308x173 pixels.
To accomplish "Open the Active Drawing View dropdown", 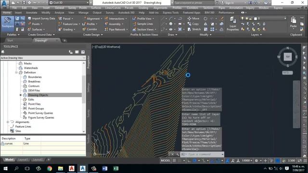I will (43, 58).
